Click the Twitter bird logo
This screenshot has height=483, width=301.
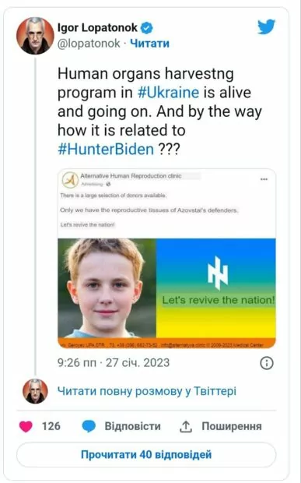coord(266,26)
